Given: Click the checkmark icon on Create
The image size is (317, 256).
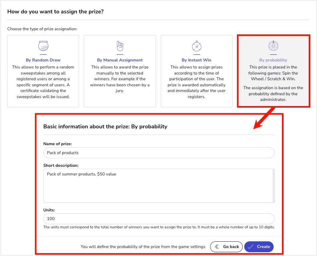Looking at the screenshot, I should 251,246.
